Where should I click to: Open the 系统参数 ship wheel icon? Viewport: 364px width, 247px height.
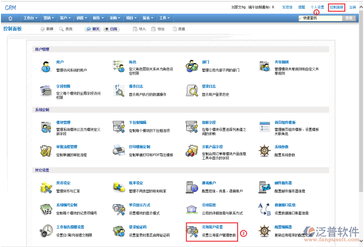[x=265, y=150]
